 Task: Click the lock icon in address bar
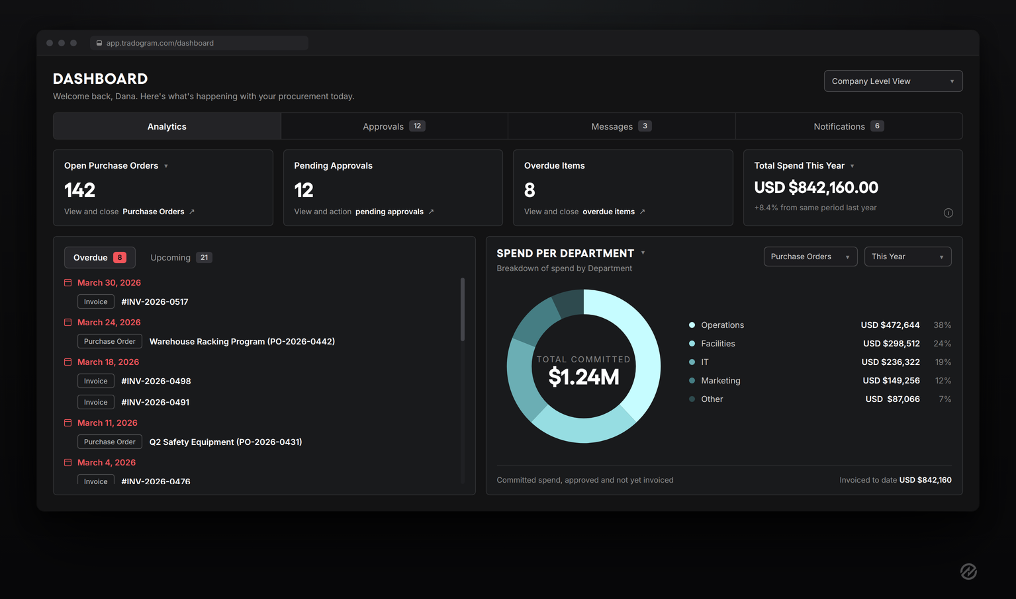coord(99,43)
